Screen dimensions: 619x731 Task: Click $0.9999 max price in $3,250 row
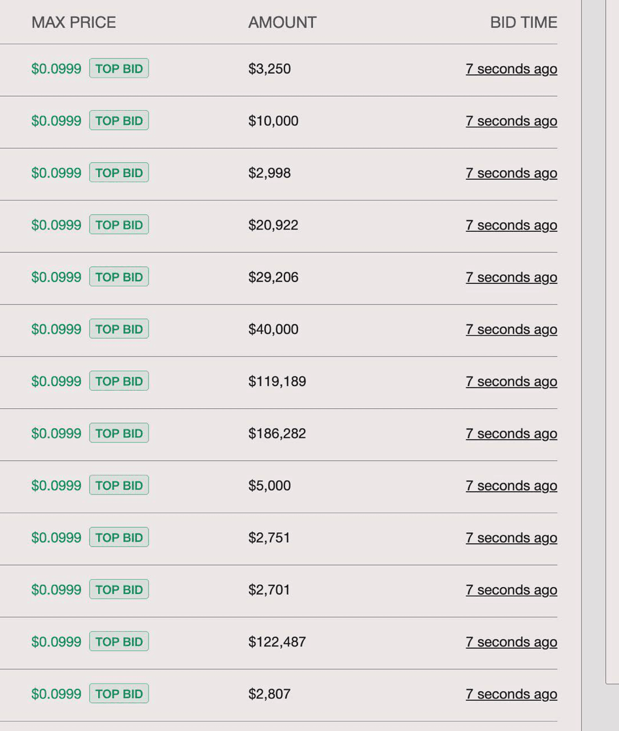(x=56, y=69)
